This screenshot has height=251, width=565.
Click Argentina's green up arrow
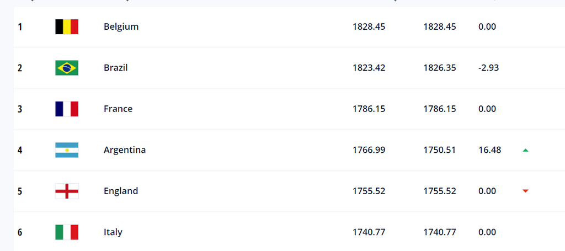(x=525, y=150)
